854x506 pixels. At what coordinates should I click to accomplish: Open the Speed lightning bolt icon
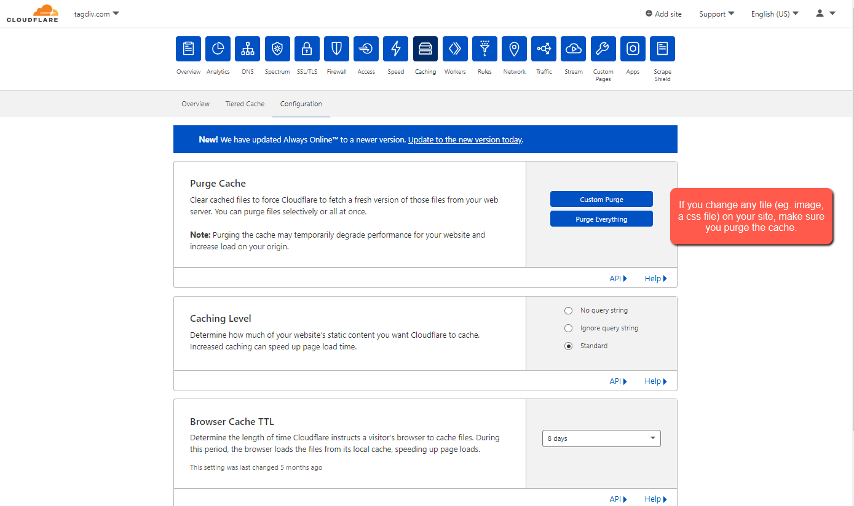(396, 49)
